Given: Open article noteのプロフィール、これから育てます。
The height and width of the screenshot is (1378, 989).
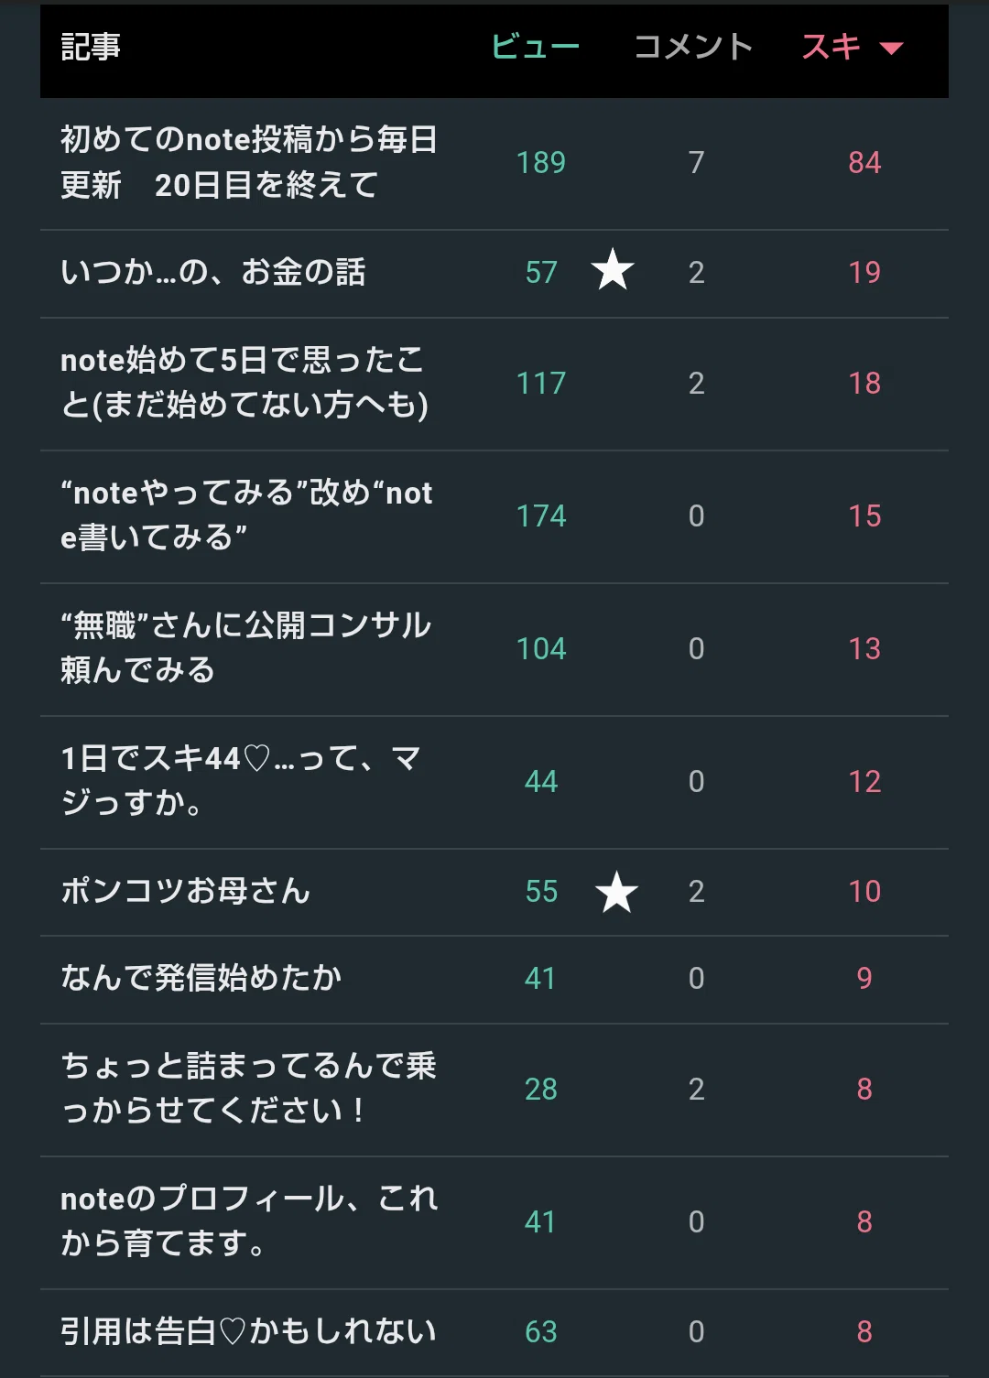Looking at the screenshot, I should (249, 1221).
